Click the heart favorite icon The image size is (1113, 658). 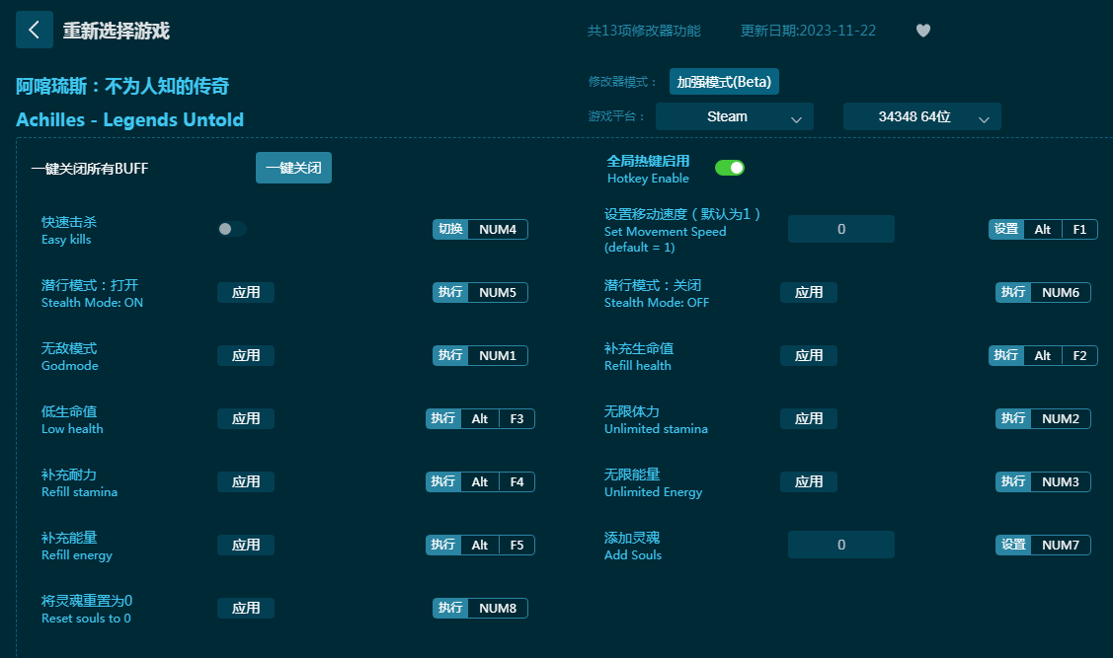coord(922,31)
